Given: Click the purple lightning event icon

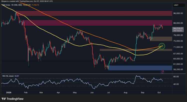Looking at the screenshot, I should (x=162, y=72).
